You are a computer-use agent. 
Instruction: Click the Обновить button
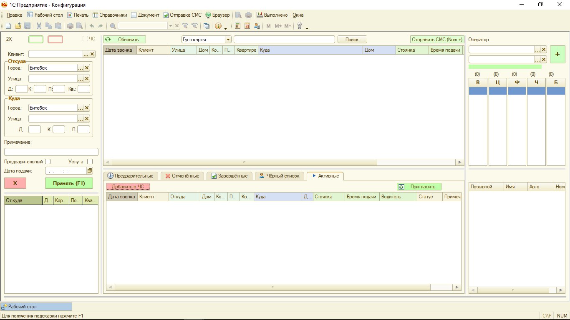(125, 40)
